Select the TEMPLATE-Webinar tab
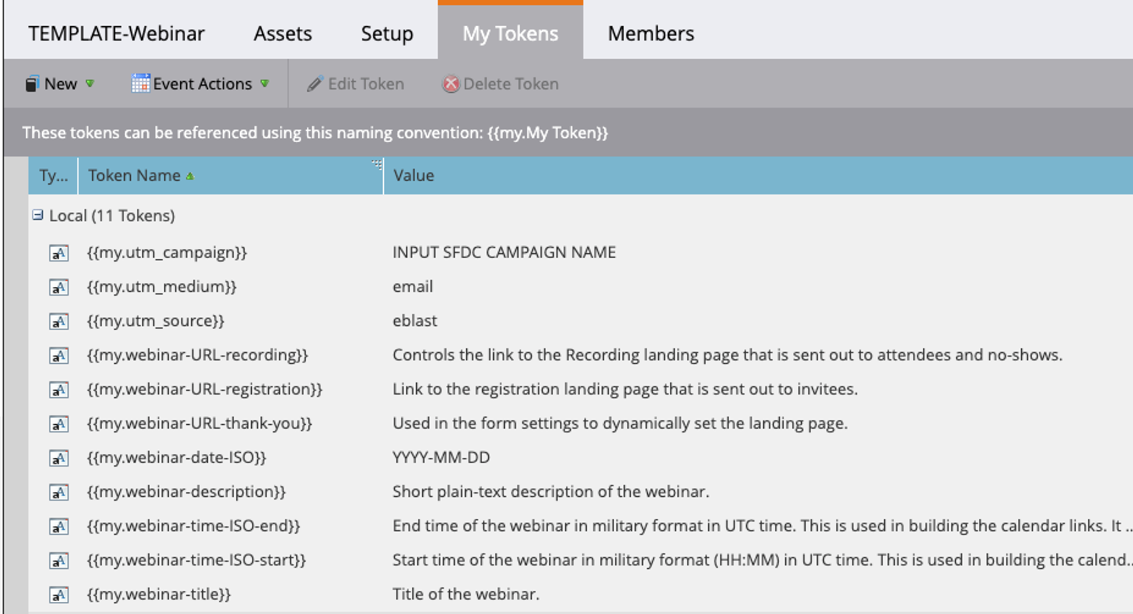Image resolution: width=1133 pixels, height=614 pixels. pos(116,34)
